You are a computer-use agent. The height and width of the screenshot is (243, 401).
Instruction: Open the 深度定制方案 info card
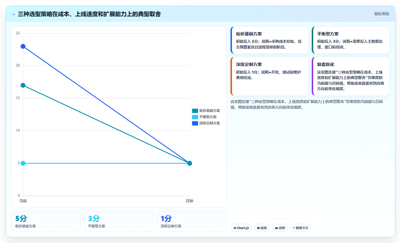[x=270, y=76]
